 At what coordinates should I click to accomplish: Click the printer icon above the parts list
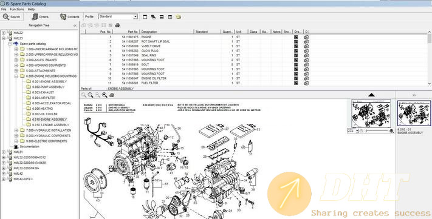click(x=117, y=25)
